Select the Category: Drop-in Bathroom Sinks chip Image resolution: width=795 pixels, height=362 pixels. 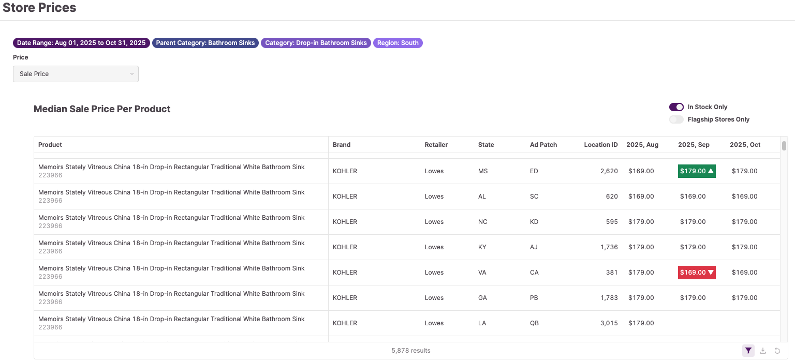coord(316,43)
